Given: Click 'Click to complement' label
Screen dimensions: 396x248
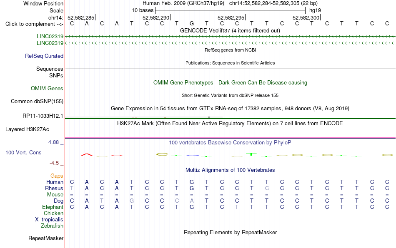Looking at the screenshot, I should pos(34,24).
